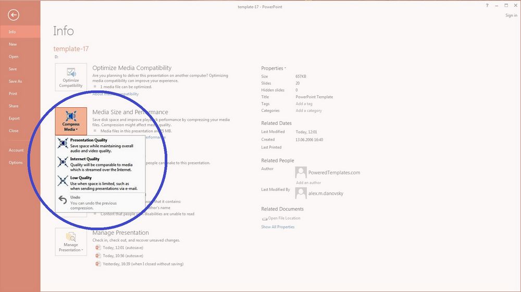Image resolution: width=521 pixels, height=292 pixels.
Task: Click the Presentation Quality icon
Action: 63,143
